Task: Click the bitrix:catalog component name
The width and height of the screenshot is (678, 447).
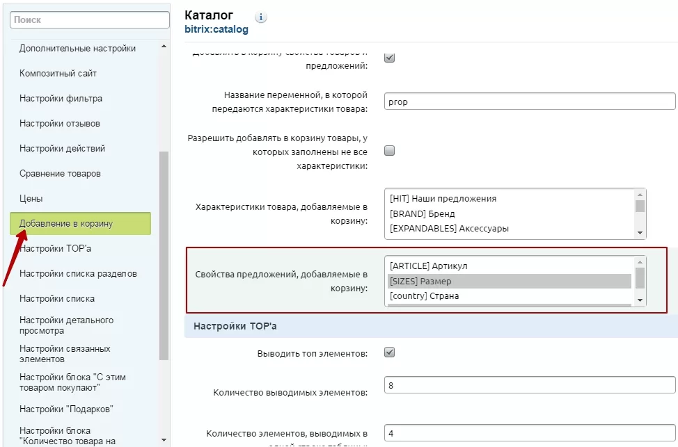Action: (x=216, y=29)
